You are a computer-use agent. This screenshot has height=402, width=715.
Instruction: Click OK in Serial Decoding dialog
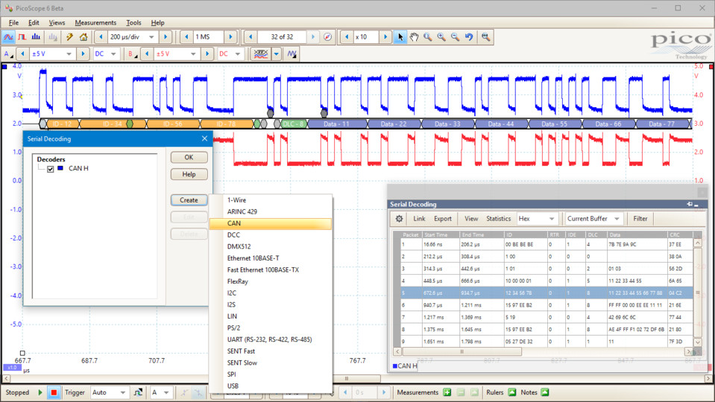pyautogui.click(x=189, y=157)
